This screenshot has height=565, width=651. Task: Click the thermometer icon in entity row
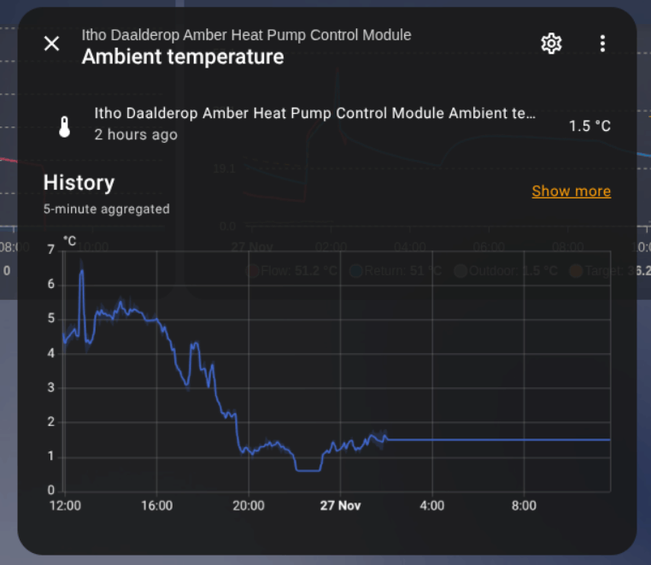[64, 127]
